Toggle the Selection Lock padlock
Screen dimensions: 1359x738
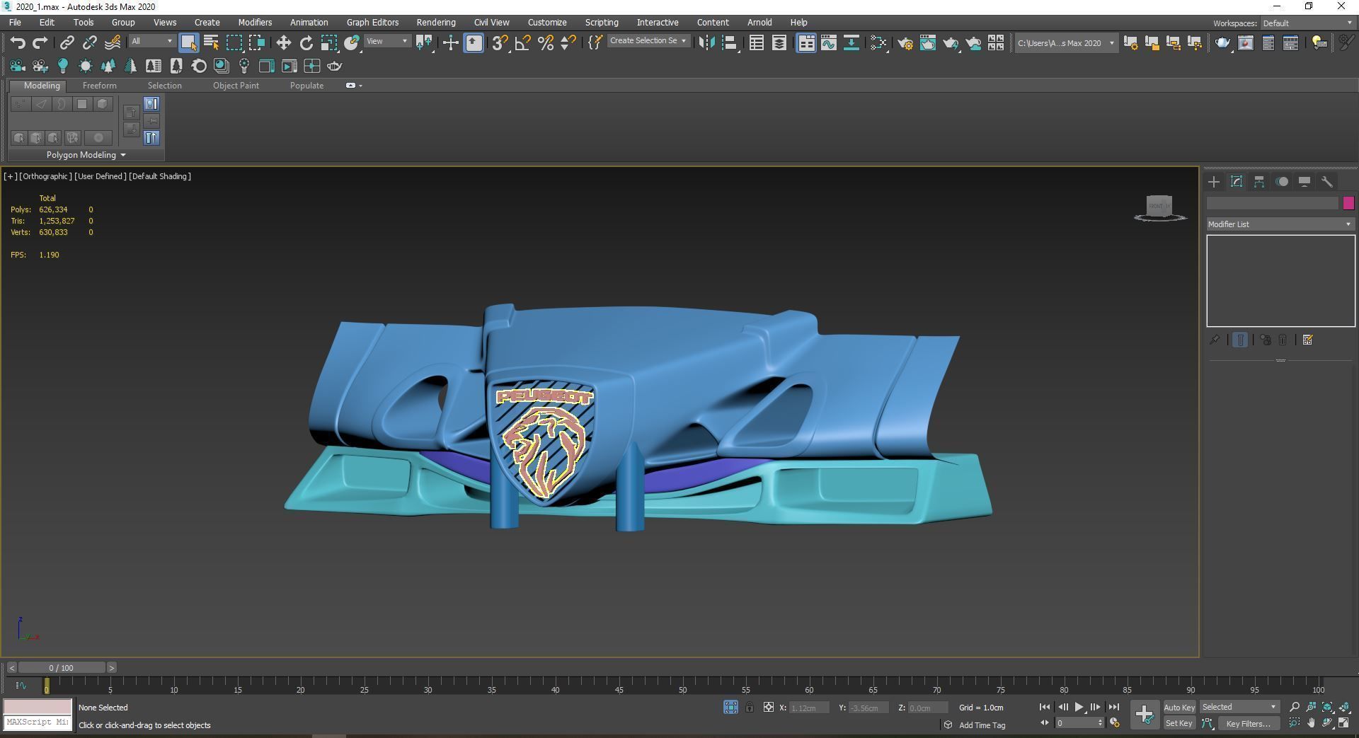(750, 708)
